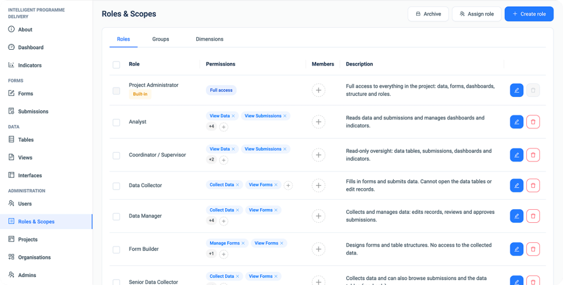Image resolution: width=563 pixels, height=285 pixels.
Task: Open the Assign role dialog
Action: (477, 14)
